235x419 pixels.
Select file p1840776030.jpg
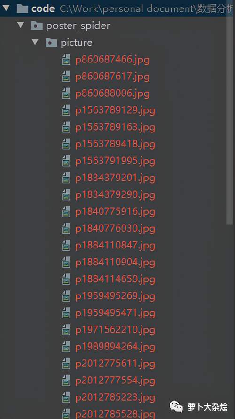tap(115, 229)
